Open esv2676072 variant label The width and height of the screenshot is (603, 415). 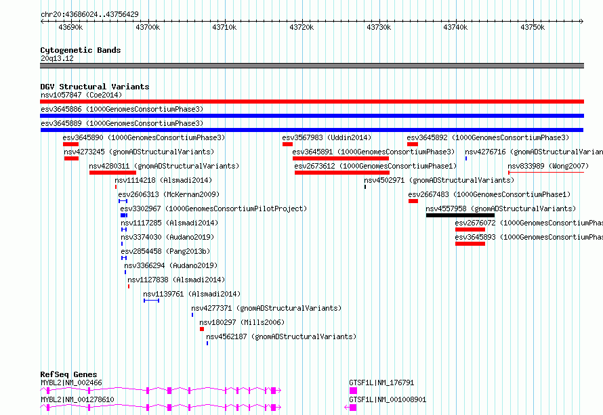tap(528, 223)
